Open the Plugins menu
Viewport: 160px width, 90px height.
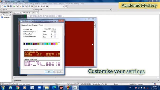click(x=61, y=4)
